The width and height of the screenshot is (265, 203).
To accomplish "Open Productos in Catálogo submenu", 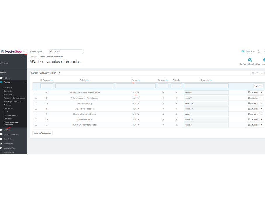I will (x=8, y=88).
